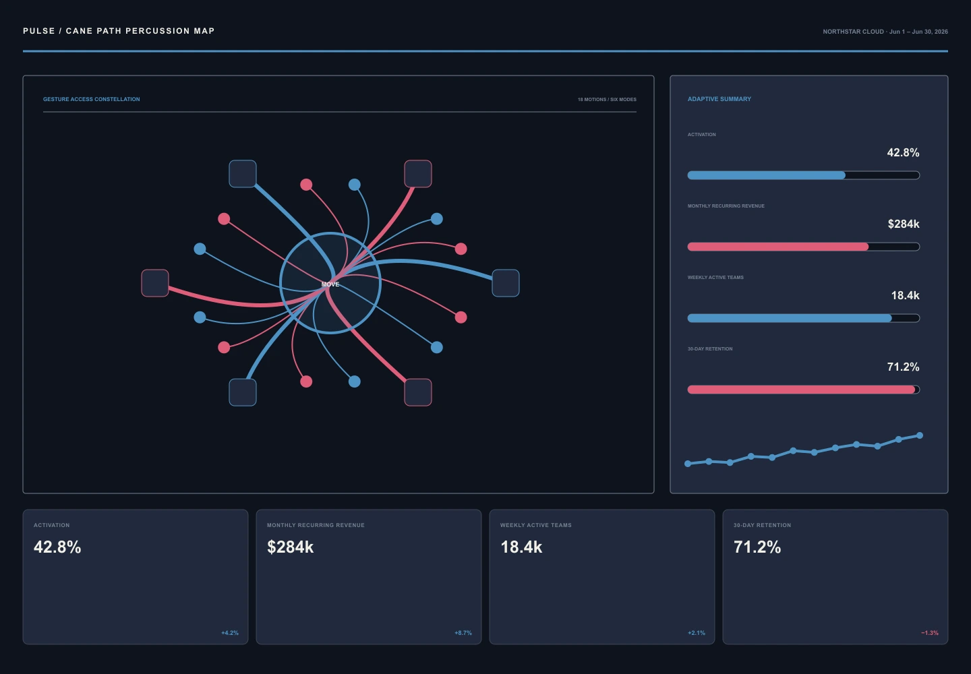Open the Weekly Active Teams card's 18.4k figure
971x674 pixels.
[x=521, y=547]
